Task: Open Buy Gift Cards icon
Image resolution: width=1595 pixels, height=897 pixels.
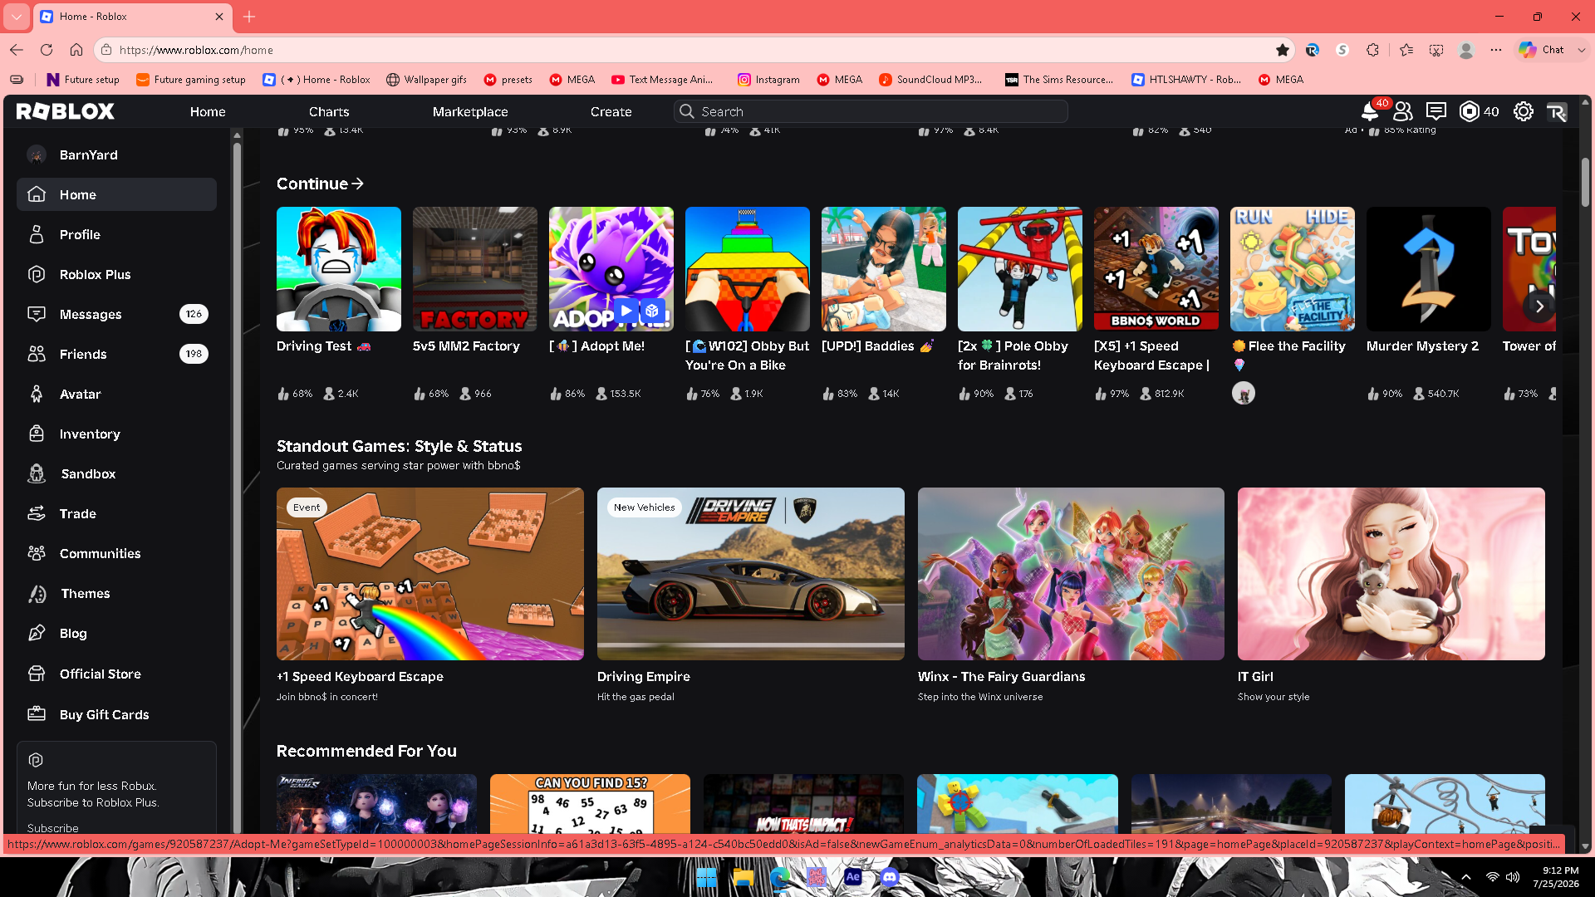Action: coord(37,714)
